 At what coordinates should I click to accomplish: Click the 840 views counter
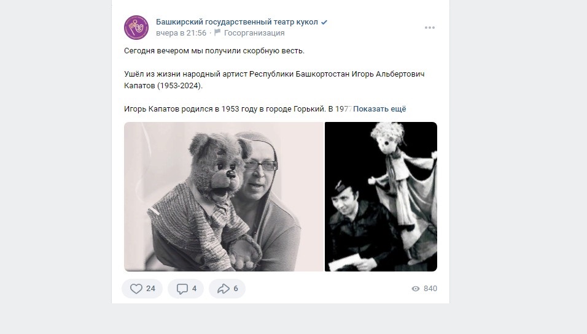(x=430, y=289)
